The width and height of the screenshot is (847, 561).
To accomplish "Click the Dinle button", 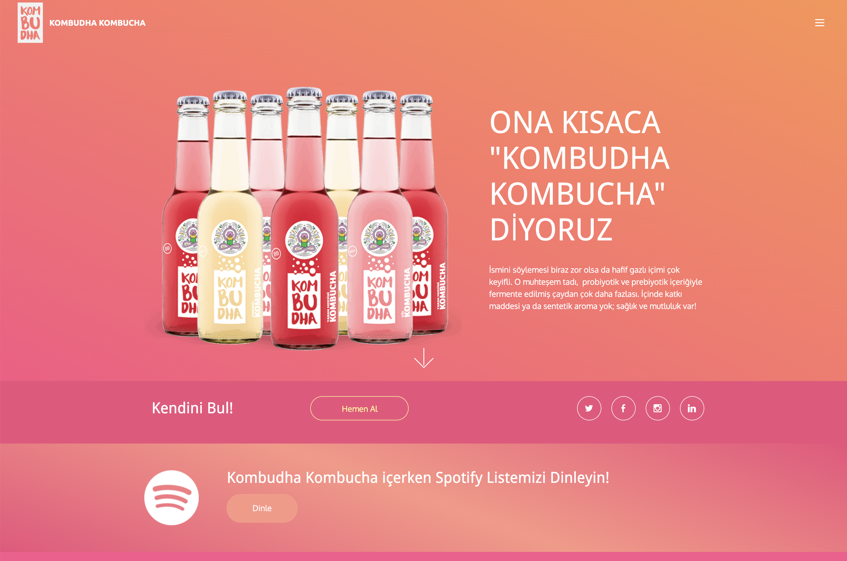I will tap(262, 508).
